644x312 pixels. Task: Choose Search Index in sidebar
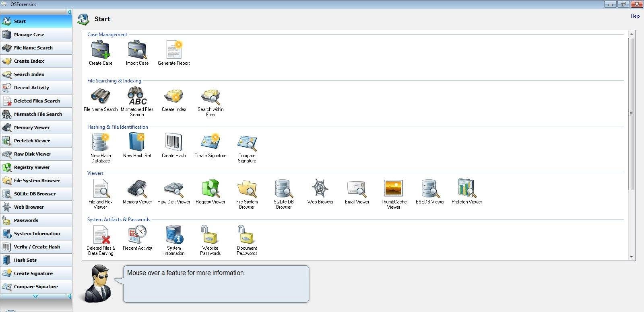pyautogui.click(x=36, y=74)
